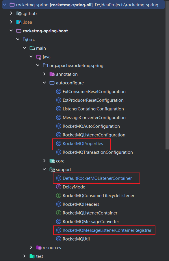This screenshot has height=261, width=169.
Task: Select RocketMQMessageListenerContainerRegistrar file
Action: coord(107,230)
